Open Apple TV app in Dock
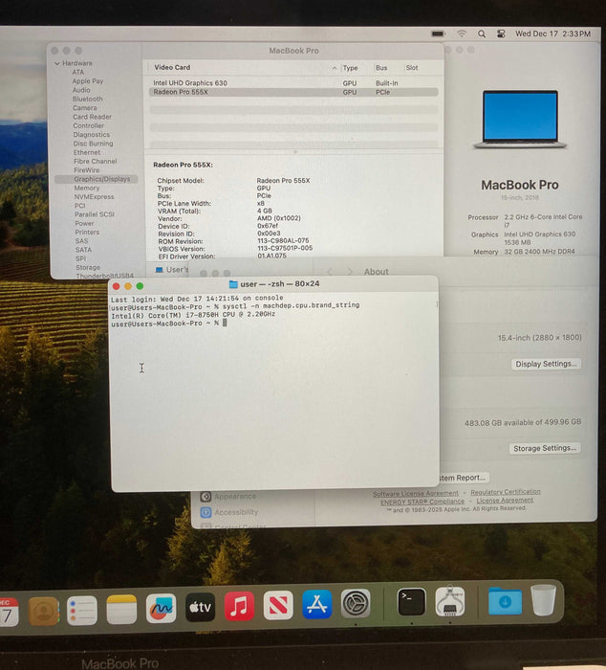606x670 pixels. 200,607
